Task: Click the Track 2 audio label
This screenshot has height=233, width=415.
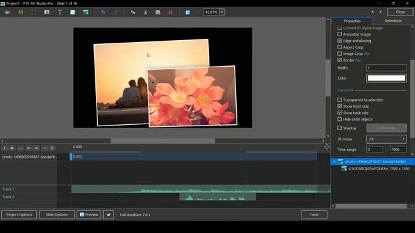Action: pyautogui.click(x=8, y=197)
